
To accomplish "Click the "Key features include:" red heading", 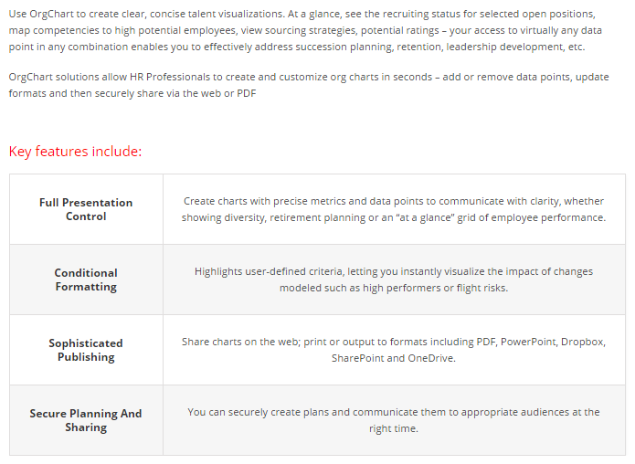I will click(75, 152).
